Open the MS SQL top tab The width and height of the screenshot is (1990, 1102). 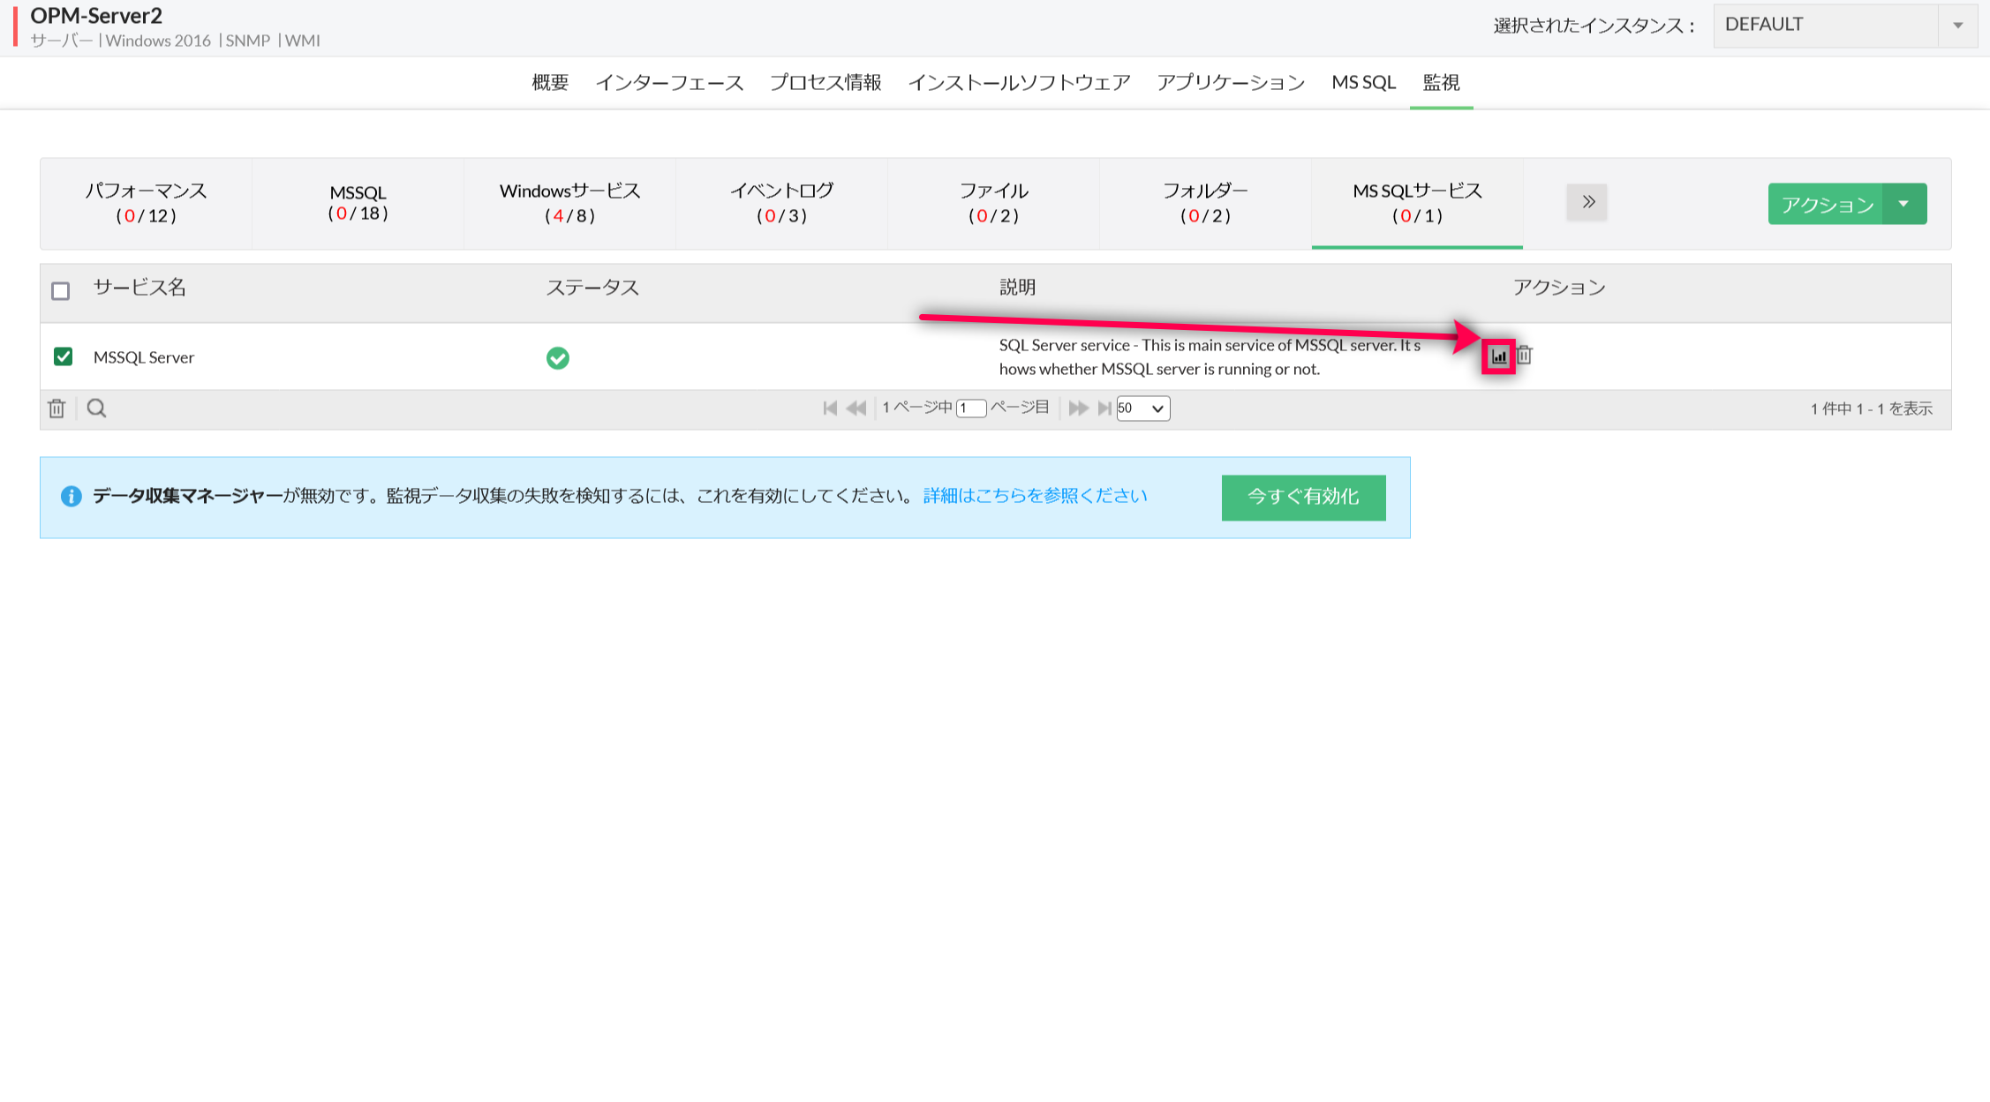click(1363, 83)
